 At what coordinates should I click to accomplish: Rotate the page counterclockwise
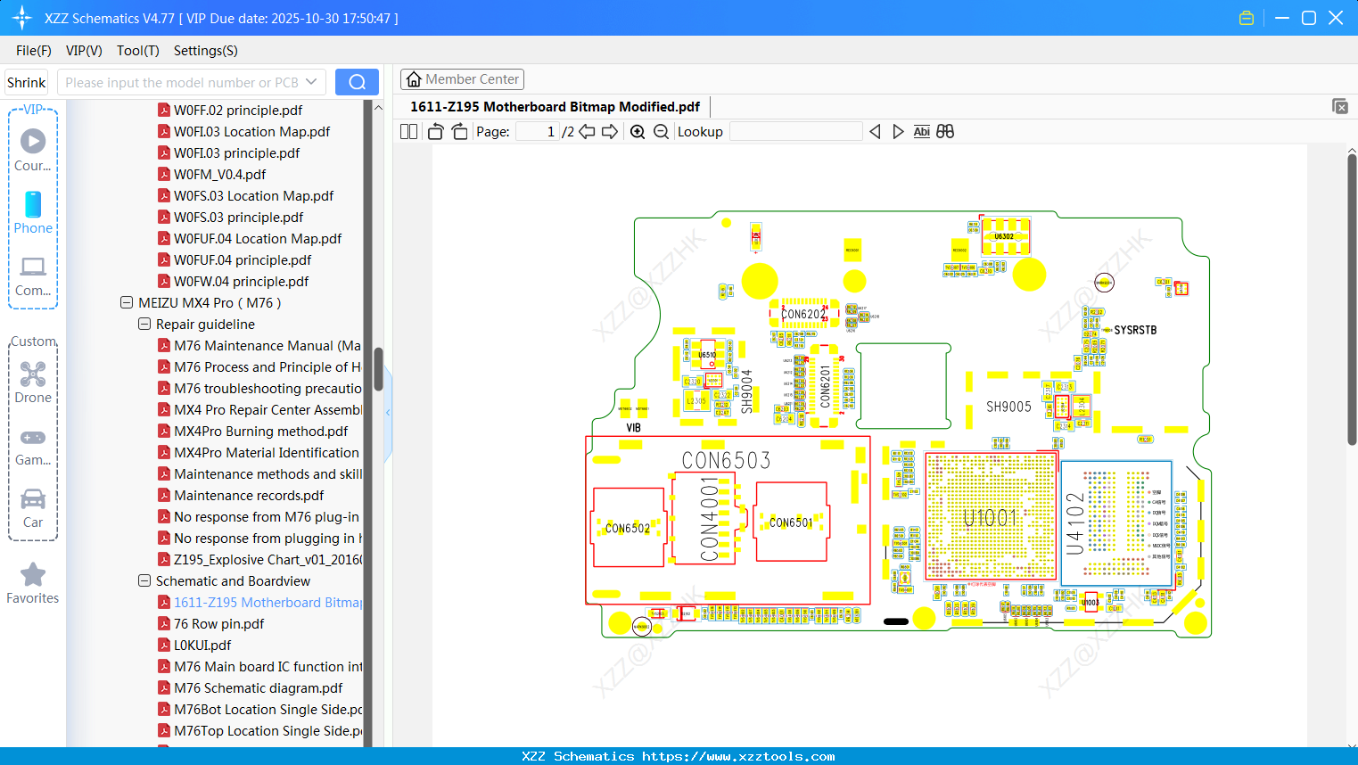(x=434, y=130)
